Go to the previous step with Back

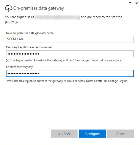(64, 134)
